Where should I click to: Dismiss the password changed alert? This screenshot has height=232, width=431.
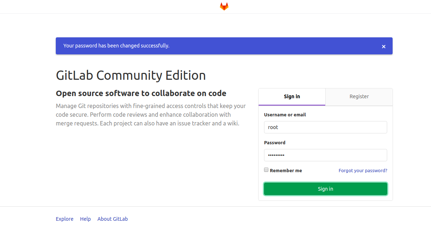pyautogui.click(x=384, y=46)
